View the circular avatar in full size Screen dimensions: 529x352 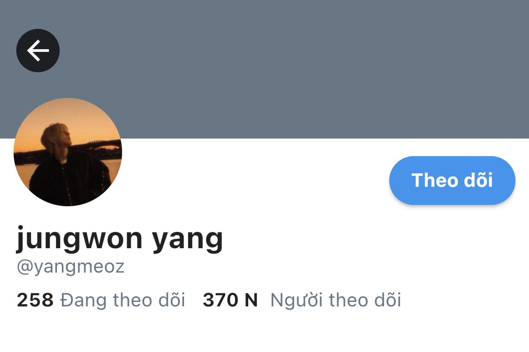tap(68, 152)
